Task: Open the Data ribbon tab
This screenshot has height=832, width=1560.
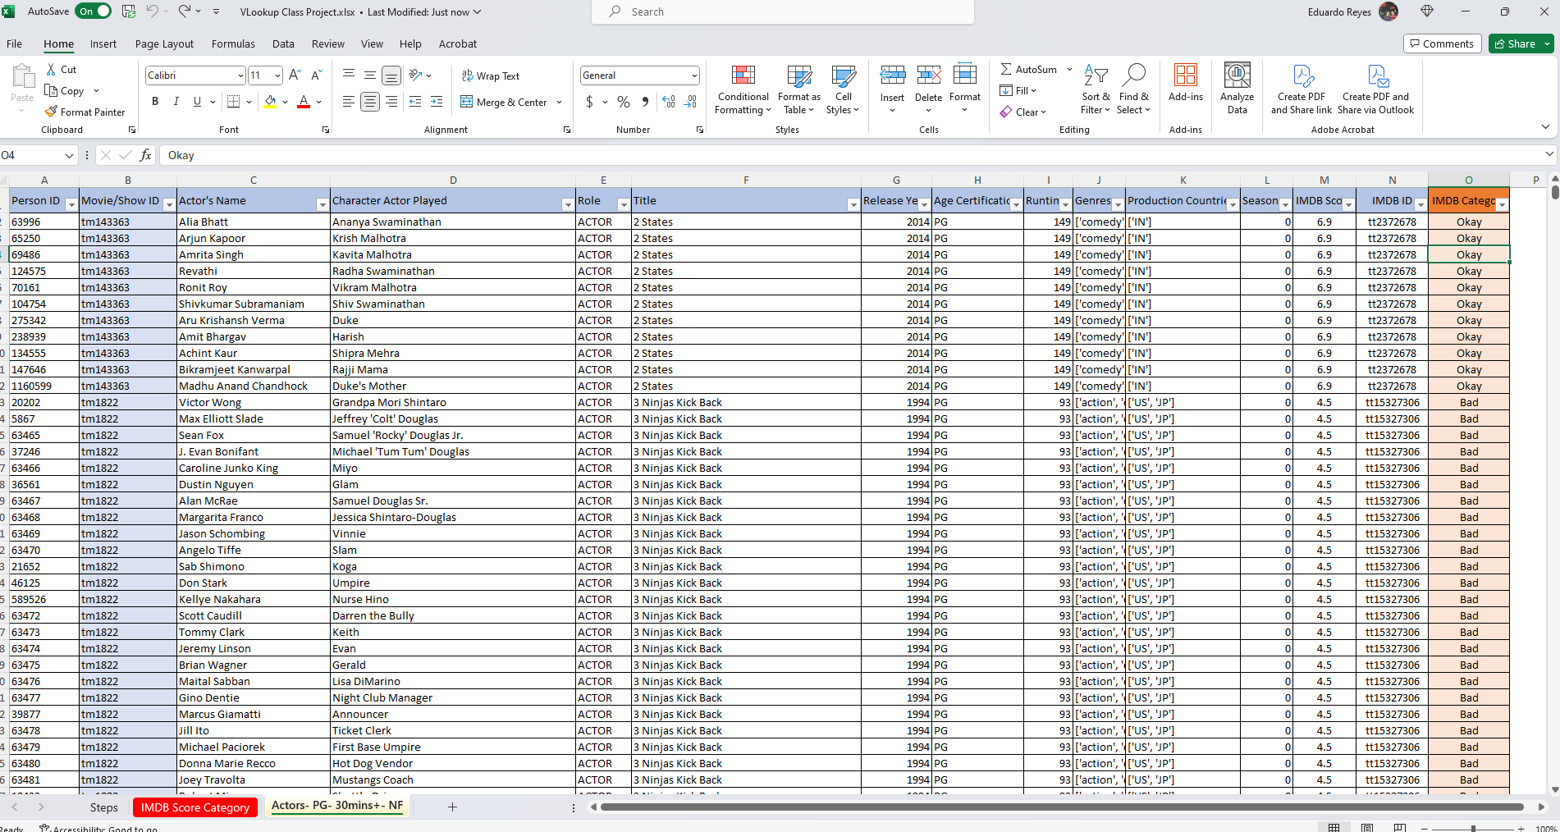Action: click(x=283, y=43)
